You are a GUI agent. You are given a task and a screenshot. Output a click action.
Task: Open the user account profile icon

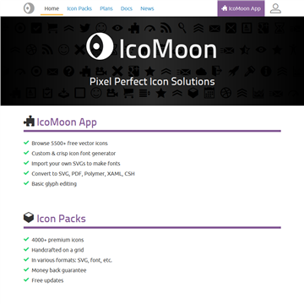(275, 8)
